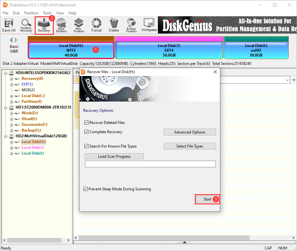Image resolution: width=297 pixels, height=251 pixels.
Task: Go to next disk with right arrow
Action: pyautogui.click(x=16, y=40)
